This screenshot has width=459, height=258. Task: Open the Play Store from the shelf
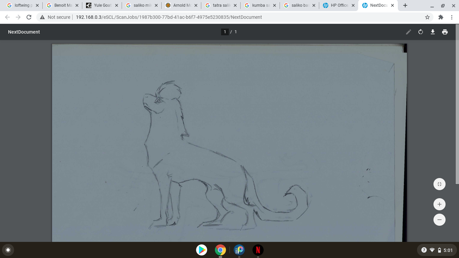(202, 250)
